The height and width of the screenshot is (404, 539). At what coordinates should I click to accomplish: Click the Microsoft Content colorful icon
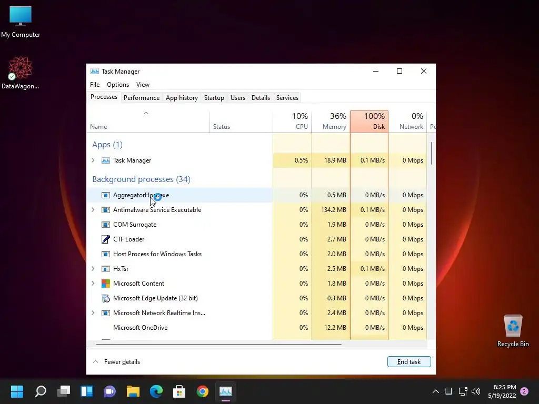[x=105, y=284]
